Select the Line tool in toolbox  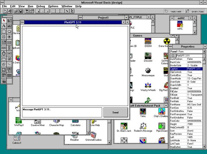tap(9, 64)
